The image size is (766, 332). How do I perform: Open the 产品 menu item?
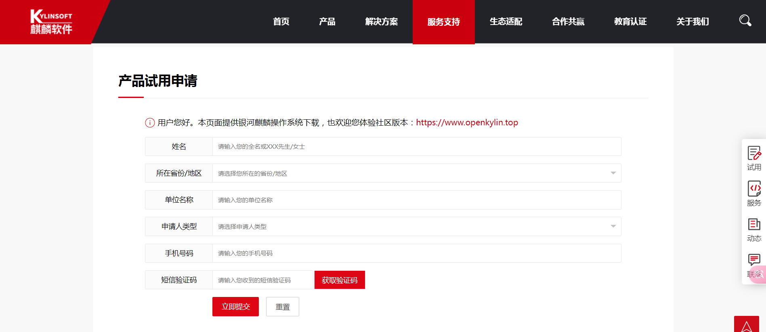pos(327,22)
